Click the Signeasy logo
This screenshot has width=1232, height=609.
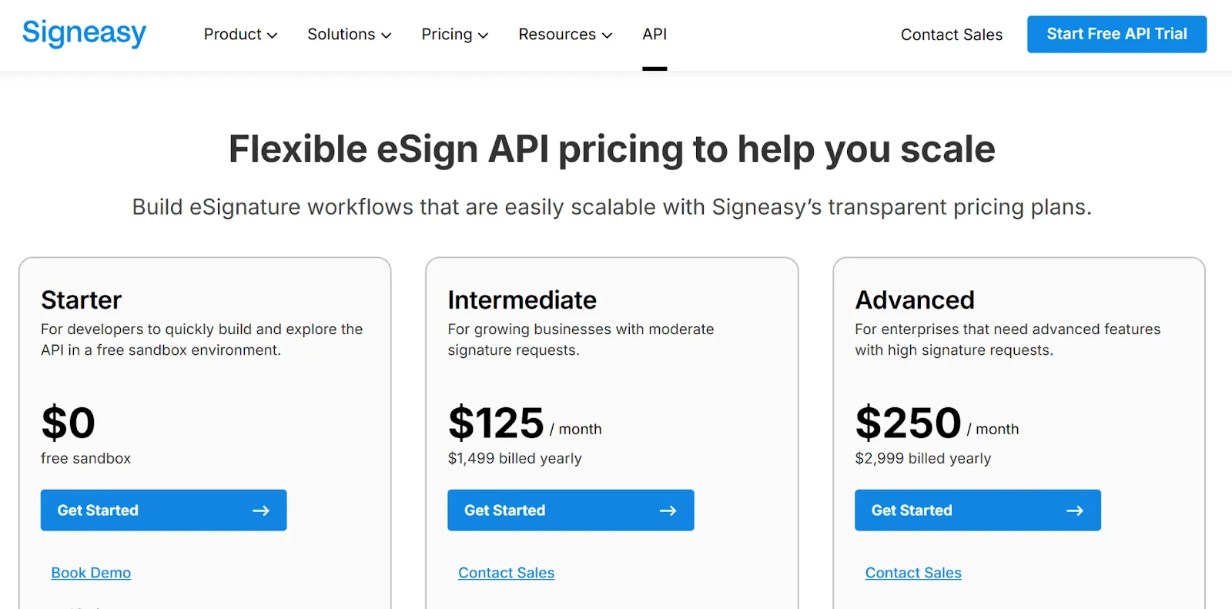(x=84, y=33)
